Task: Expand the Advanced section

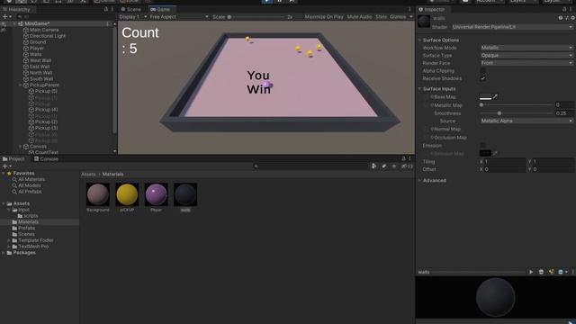Action: point(420,180)
